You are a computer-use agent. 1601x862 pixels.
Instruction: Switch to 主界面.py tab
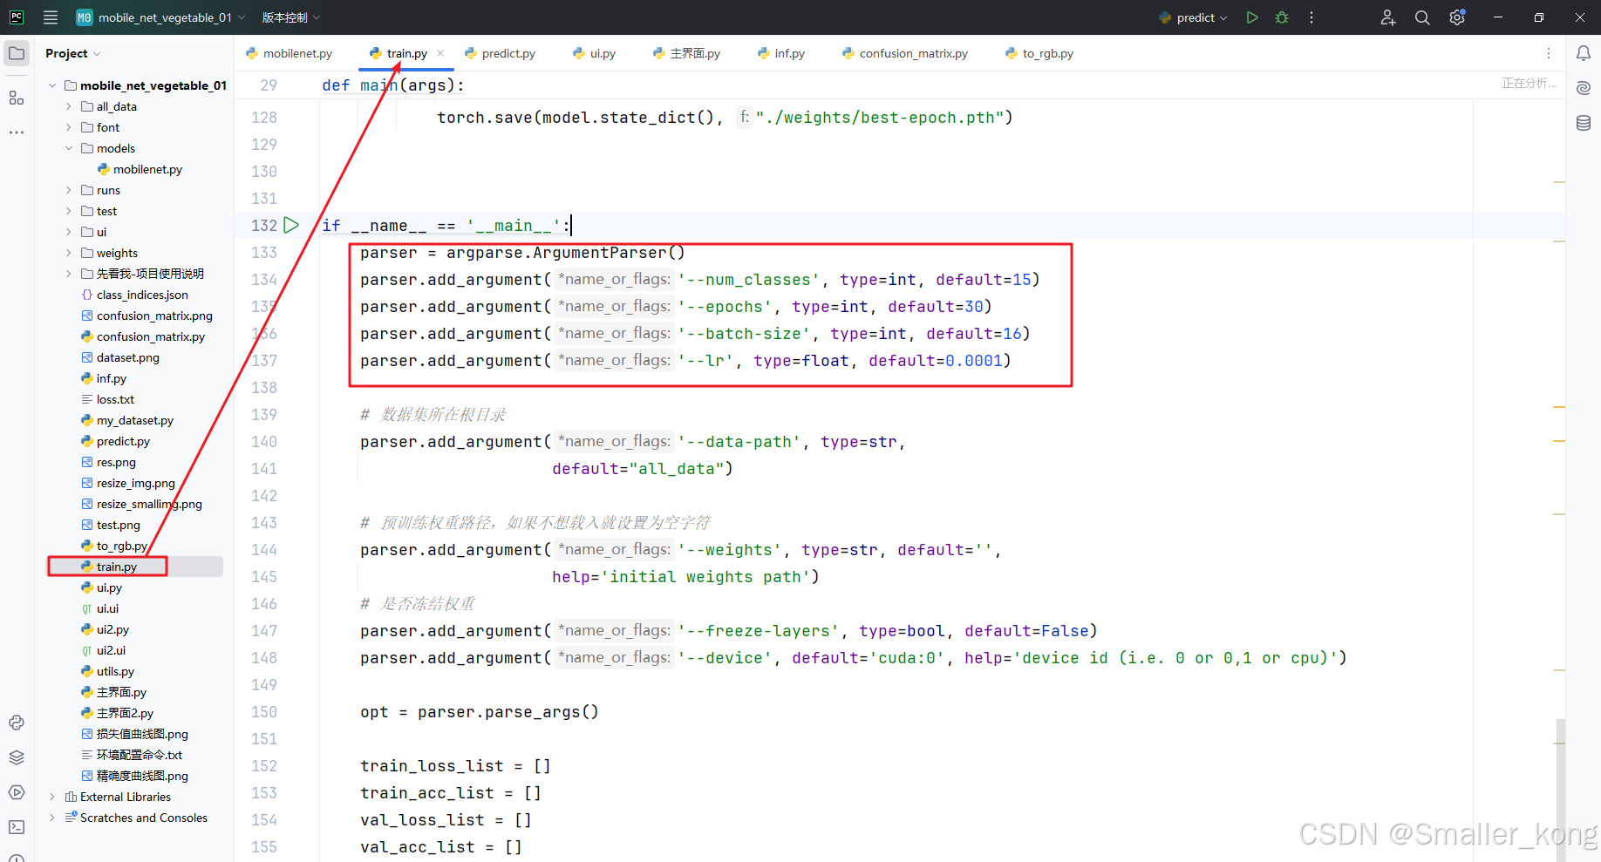(687, 53)
